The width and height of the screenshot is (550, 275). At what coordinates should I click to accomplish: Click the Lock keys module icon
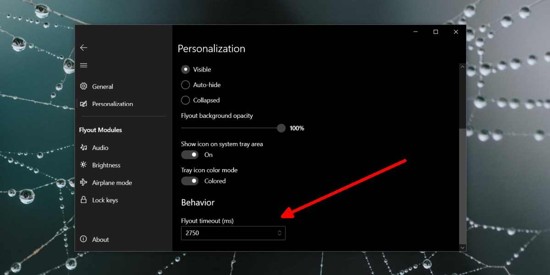point(84,200)
